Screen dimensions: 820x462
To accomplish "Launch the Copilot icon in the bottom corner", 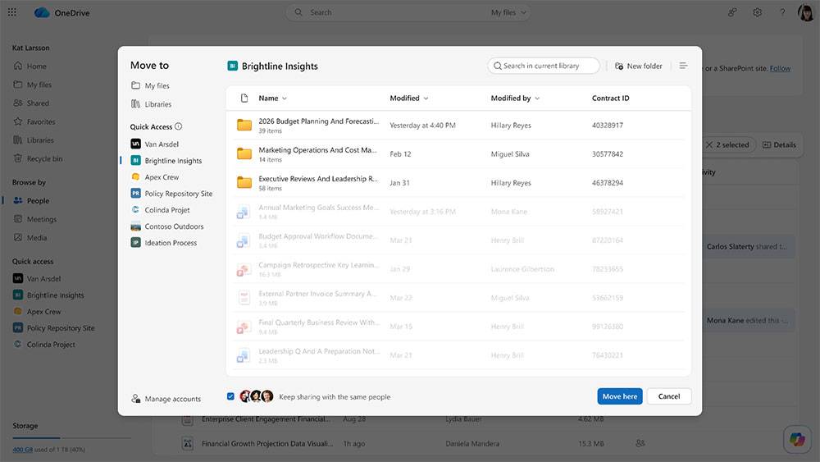I will click(797, 439).
